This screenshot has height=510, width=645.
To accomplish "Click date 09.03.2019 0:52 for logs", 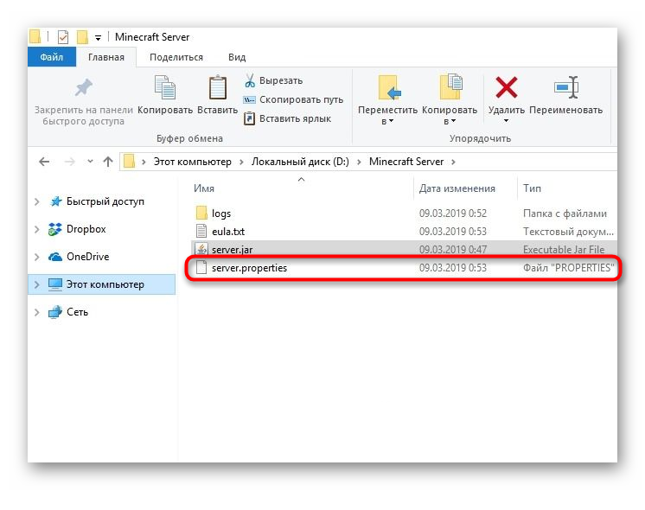I will pos(453,213).
